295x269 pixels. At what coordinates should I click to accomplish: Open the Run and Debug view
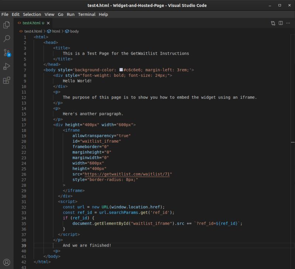(x=7, y=67)
